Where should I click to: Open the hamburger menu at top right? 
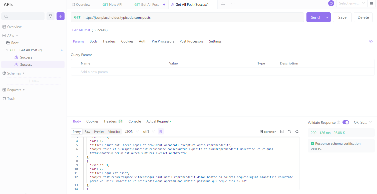pos(372,3)
